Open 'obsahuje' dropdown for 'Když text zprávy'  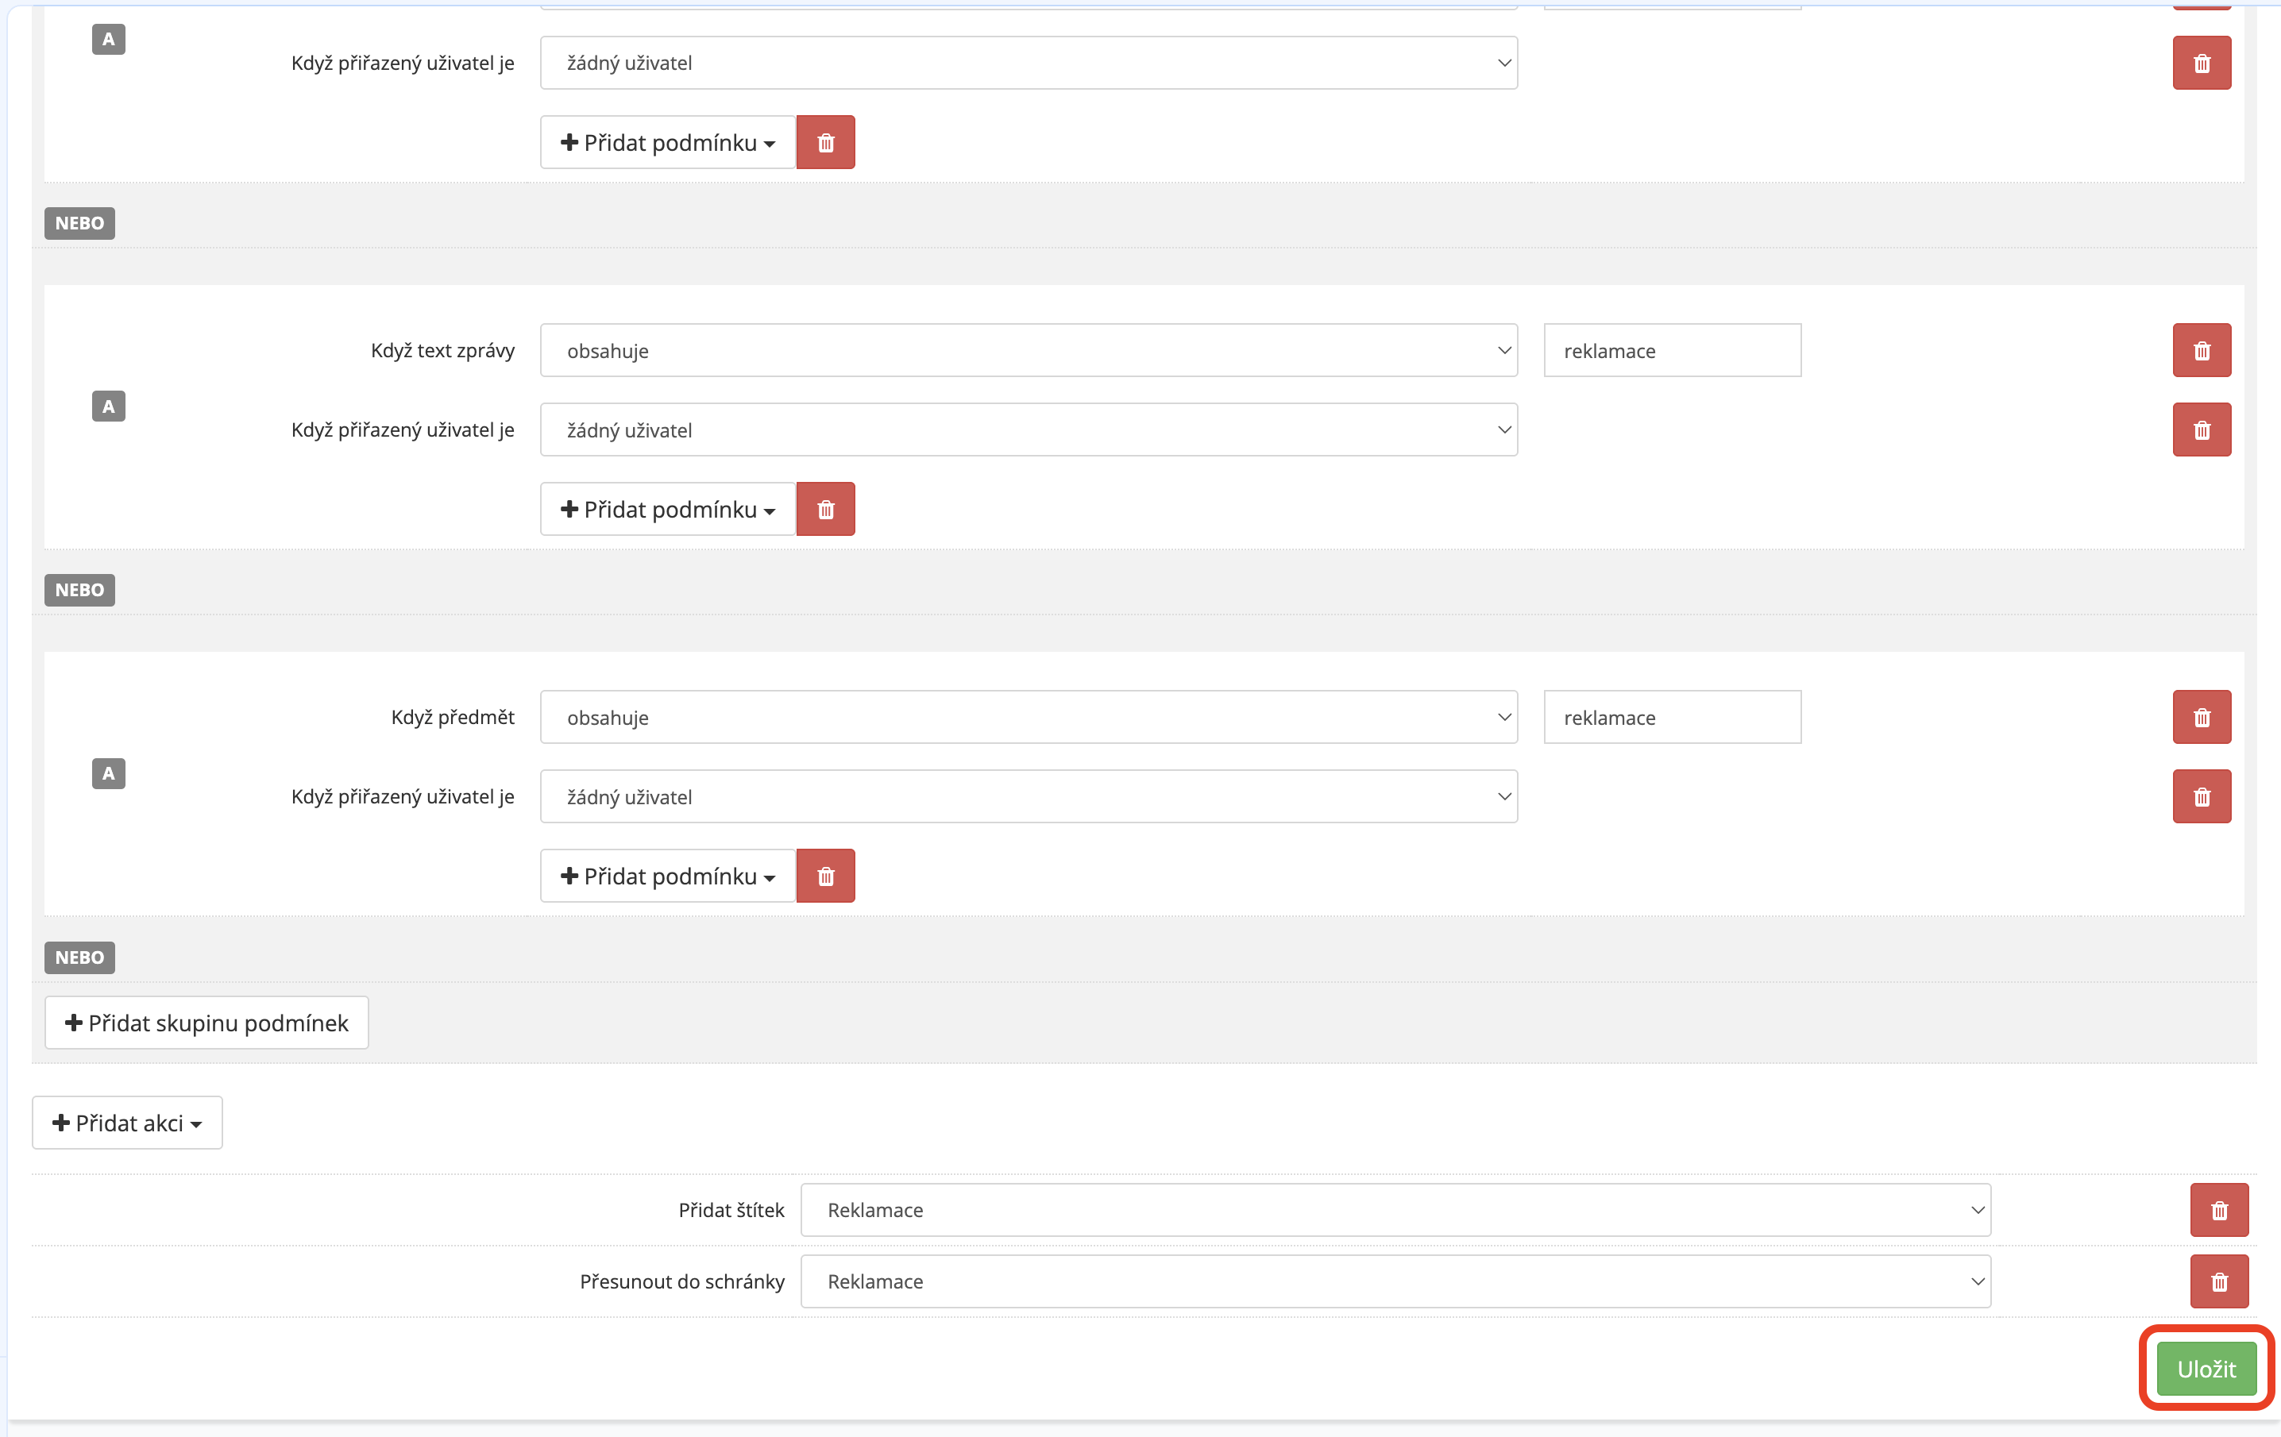coord(1029,350)
